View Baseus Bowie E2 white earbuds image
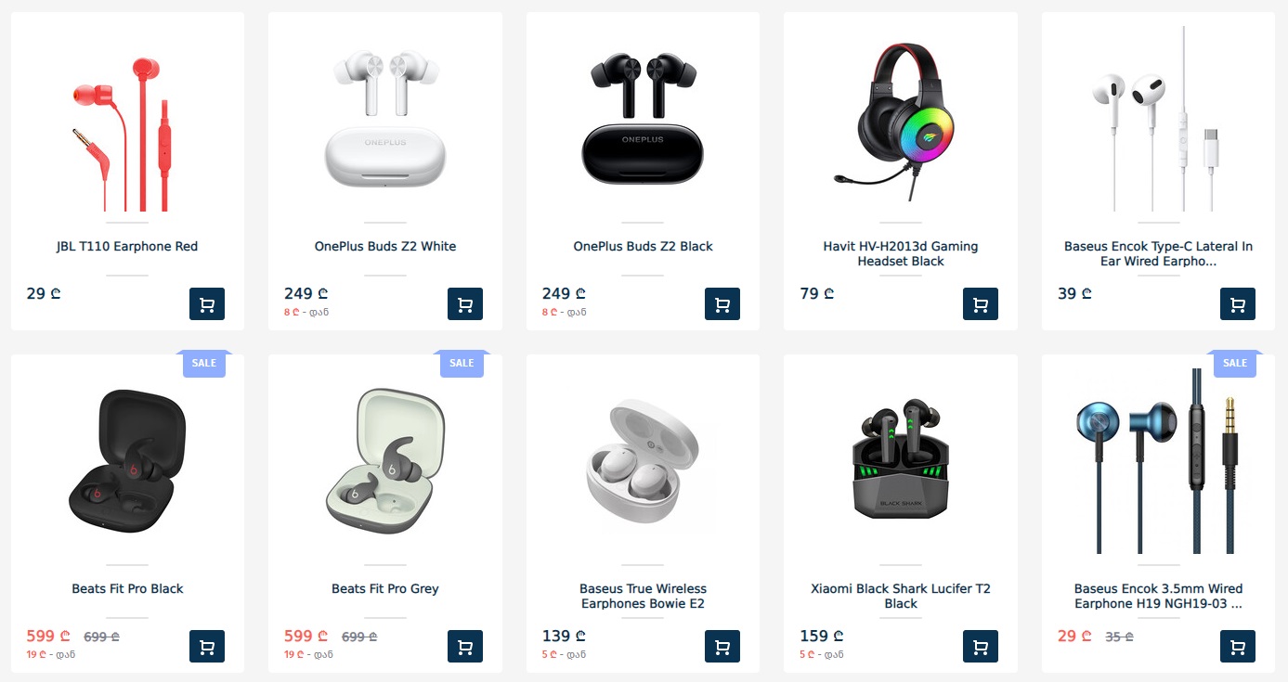The image size is (1288, 682). click(x=643, y=461)
